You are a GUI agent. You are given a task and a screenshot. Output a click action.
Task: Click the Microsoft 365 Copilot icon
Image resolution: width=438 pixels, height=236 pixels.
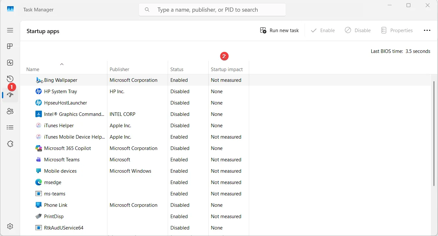39,148
